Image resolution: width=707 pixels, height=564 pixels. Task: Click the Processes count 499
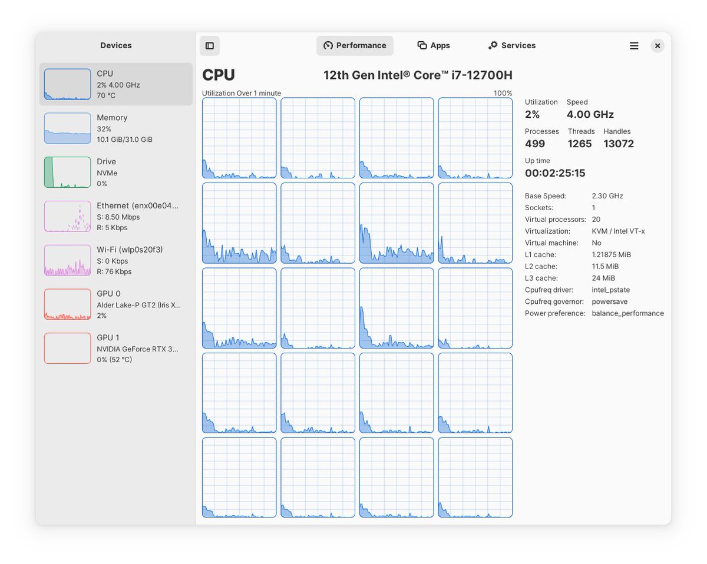(535, 144)
